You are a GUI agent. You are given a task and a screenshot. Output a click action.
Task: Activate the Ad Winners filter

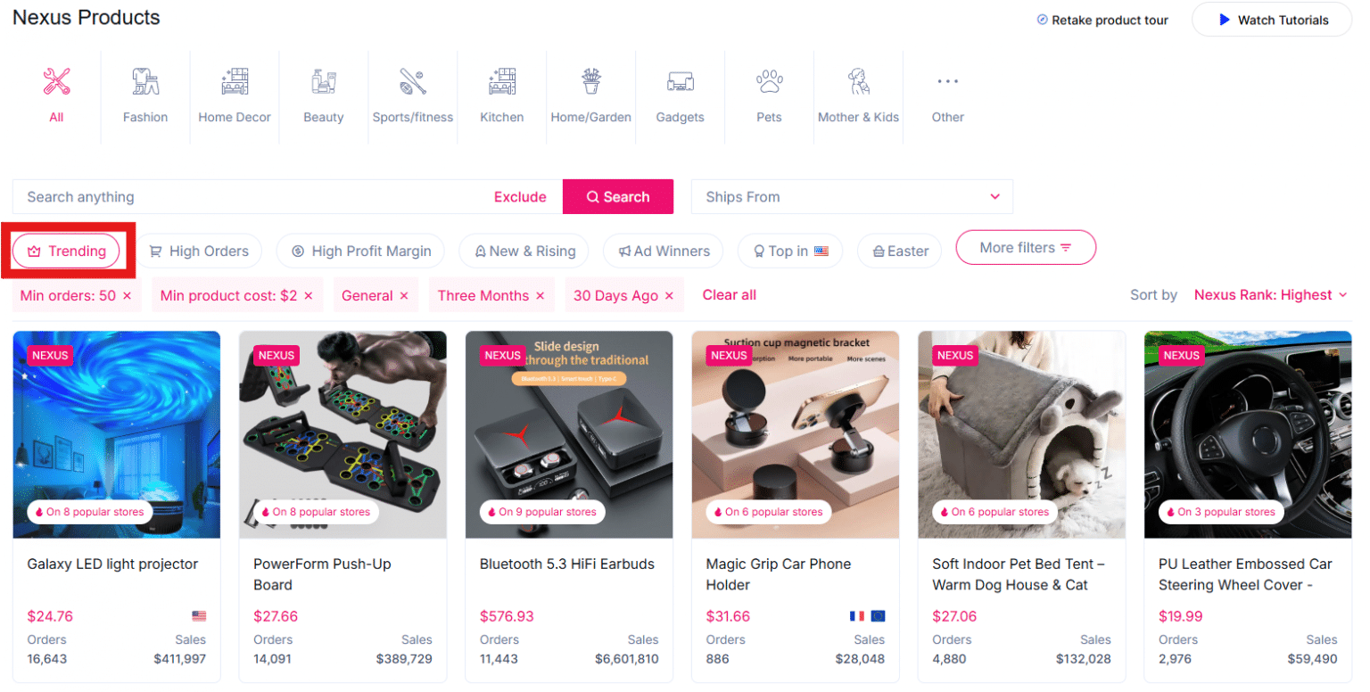point(663,251)
